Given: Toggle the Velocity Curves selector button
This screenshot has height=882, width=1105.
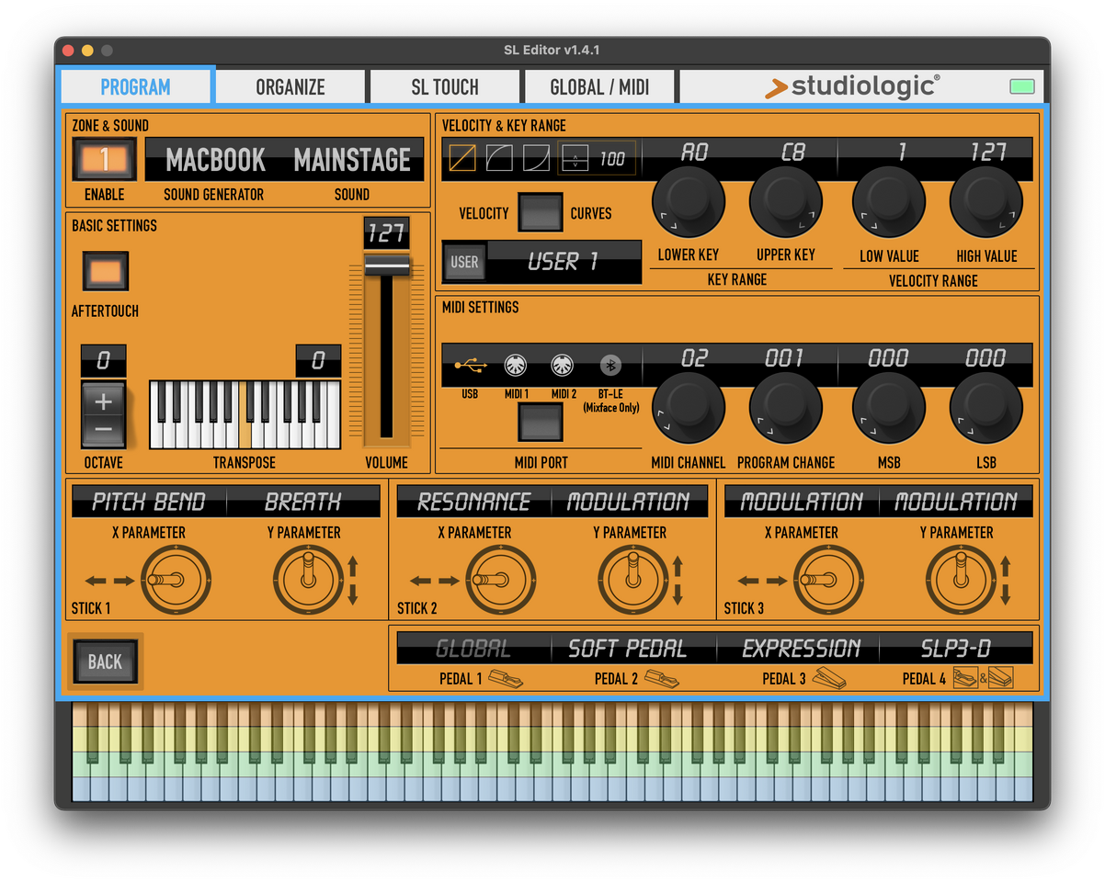Looking at the screenshot, I should 541,213.
